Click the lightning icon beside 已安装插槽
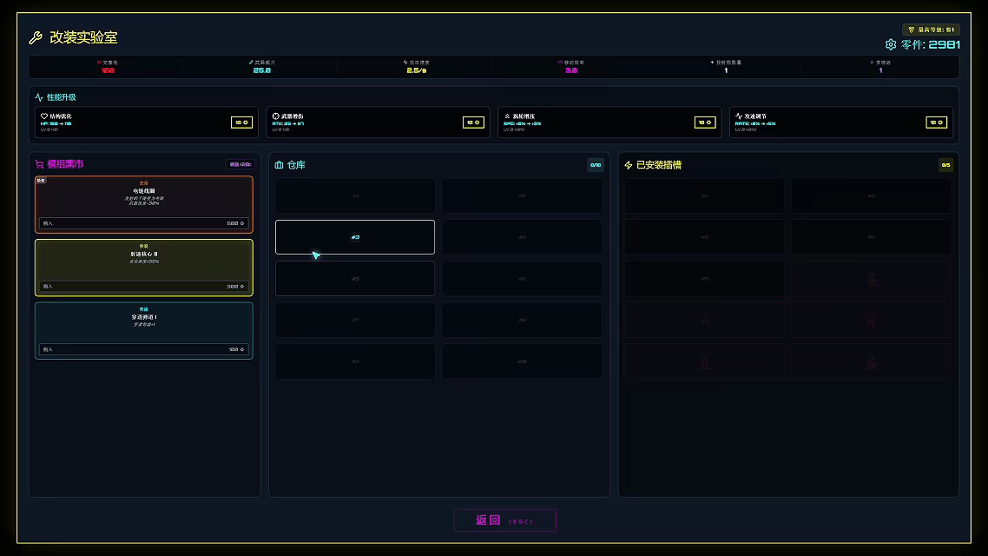988x556 pixels. (629, 165)
